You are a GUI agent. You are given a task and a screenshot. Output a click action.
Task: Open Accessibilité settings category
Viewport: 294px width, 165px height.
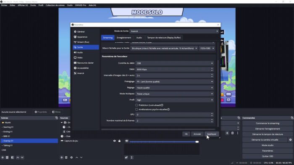tap(86, 68)
